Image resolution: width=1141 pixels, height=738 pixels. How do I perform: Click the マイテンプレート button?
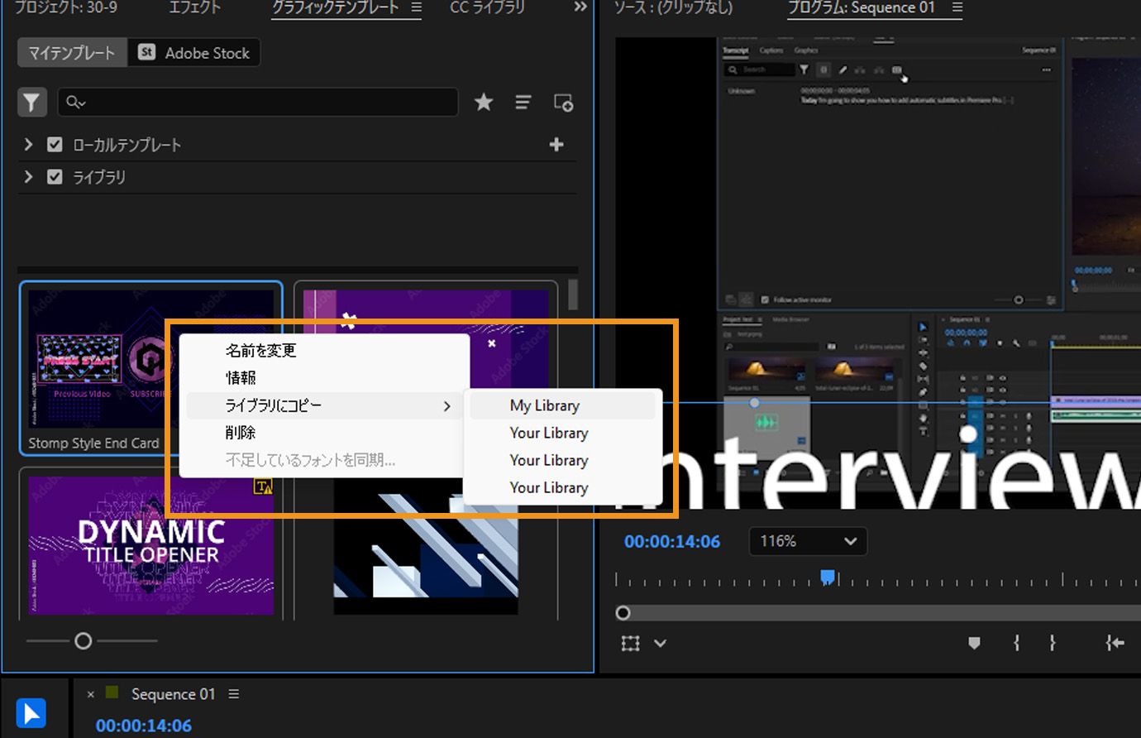[72, 53]
